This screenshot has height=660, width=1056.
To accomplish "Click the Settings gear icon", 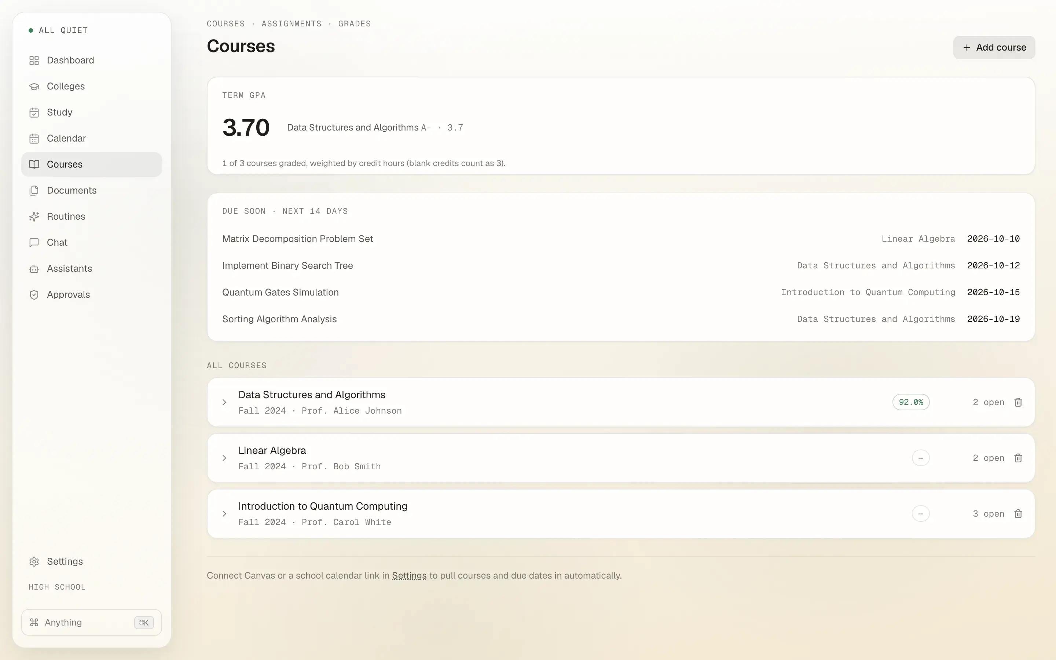I will point(34,562).
